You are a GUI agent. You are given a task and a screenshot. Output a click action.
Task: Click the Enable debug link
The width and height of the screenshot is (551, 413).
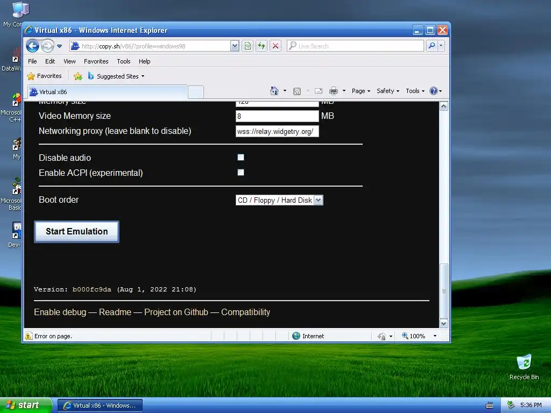pos(60,312)
